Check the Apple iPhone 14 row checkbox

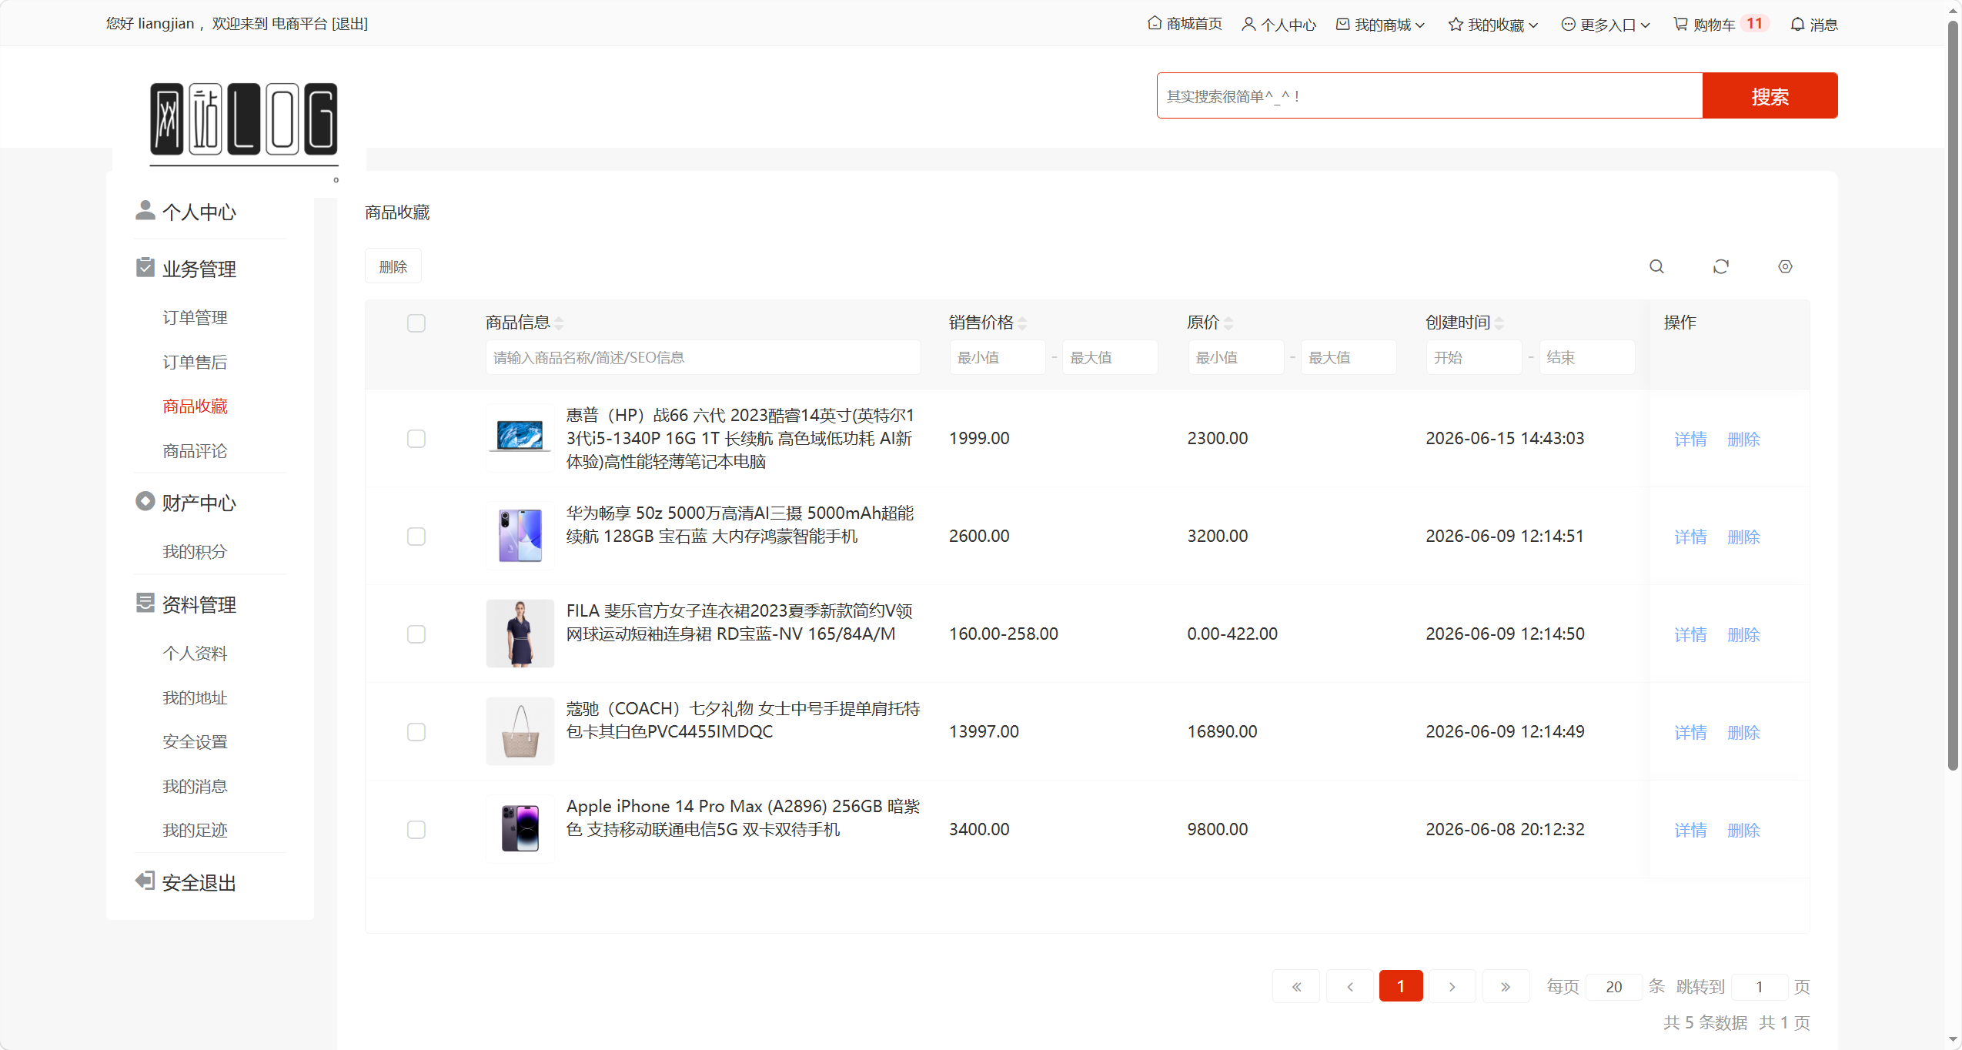pos(416,830)
